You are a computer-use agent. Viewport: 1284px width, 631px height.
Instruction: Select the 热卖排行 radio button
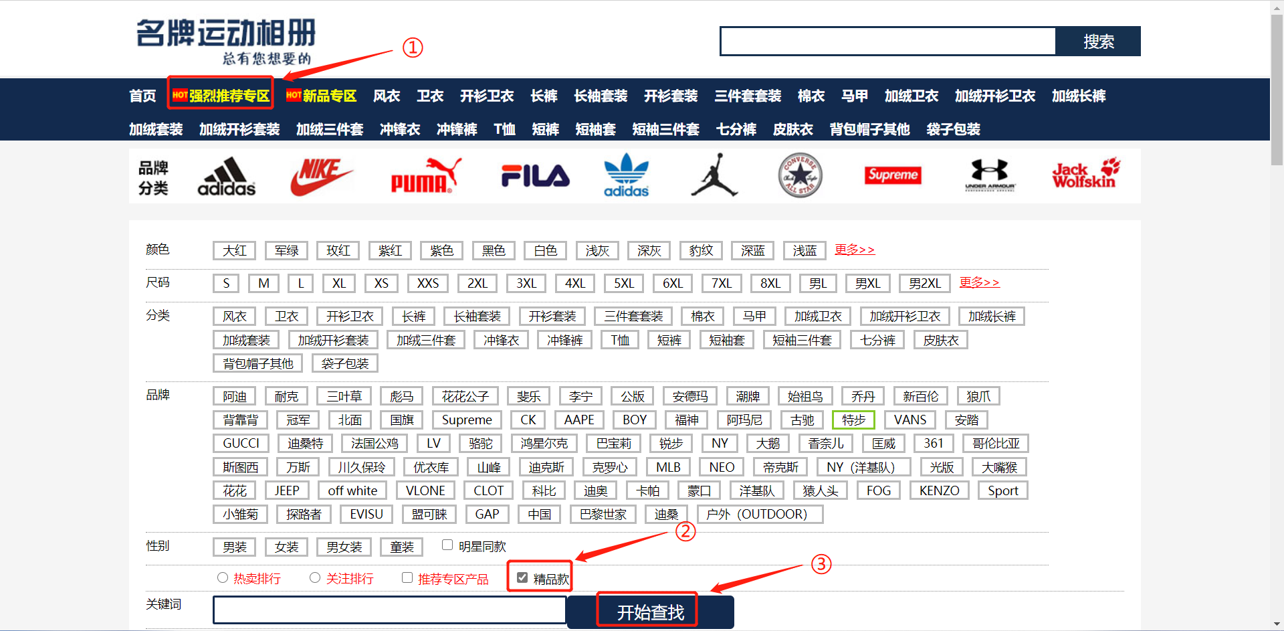tap(223, 577)
